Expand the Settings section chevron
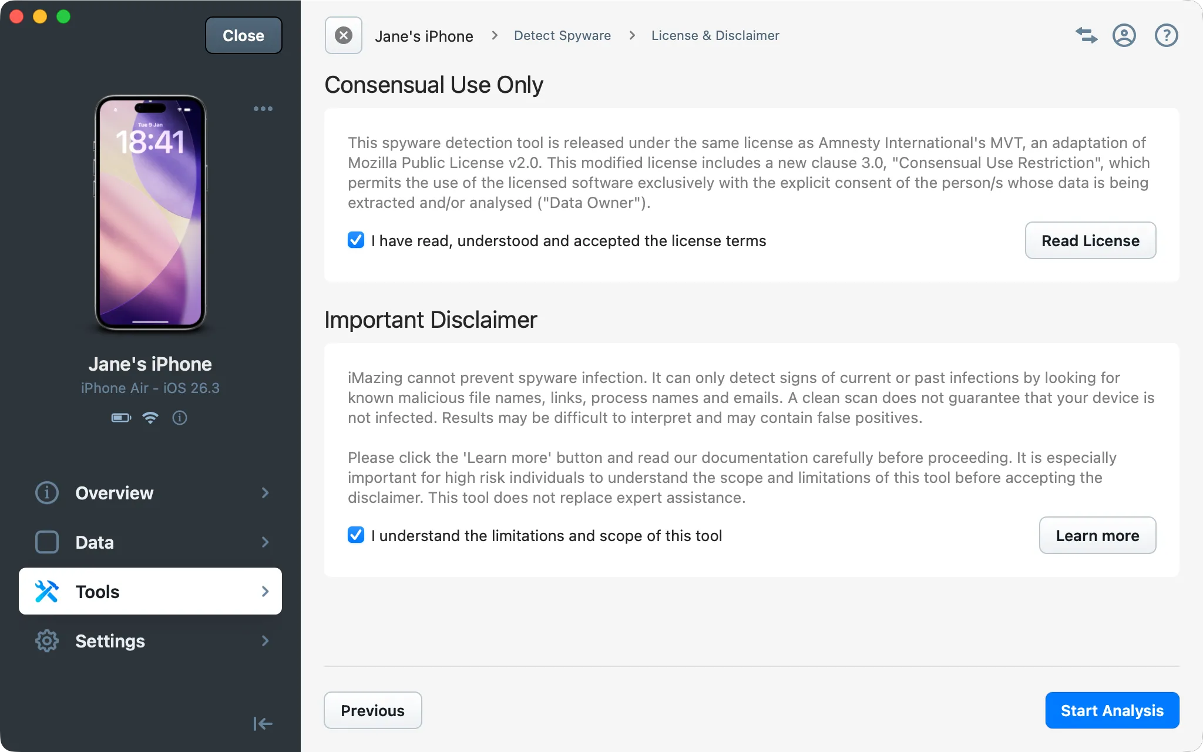Viewport: 1203px width, 752px height. [x=265, y=641]
